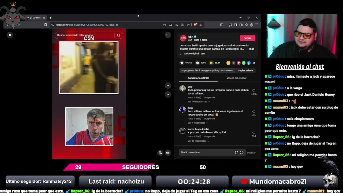
Task: Like Zeke's comment with the heart
Action: pos(254,112)
